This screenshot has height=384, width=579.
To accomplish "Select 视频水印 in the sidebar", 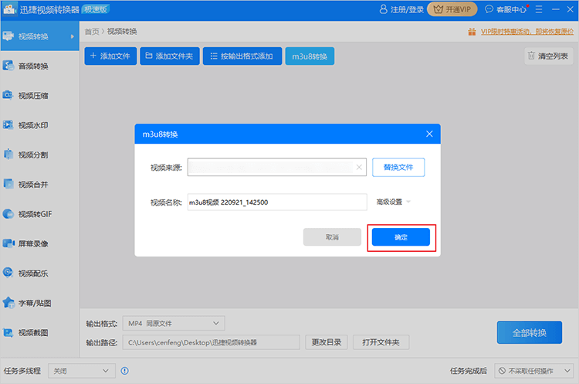I will [x=34, y=125].
